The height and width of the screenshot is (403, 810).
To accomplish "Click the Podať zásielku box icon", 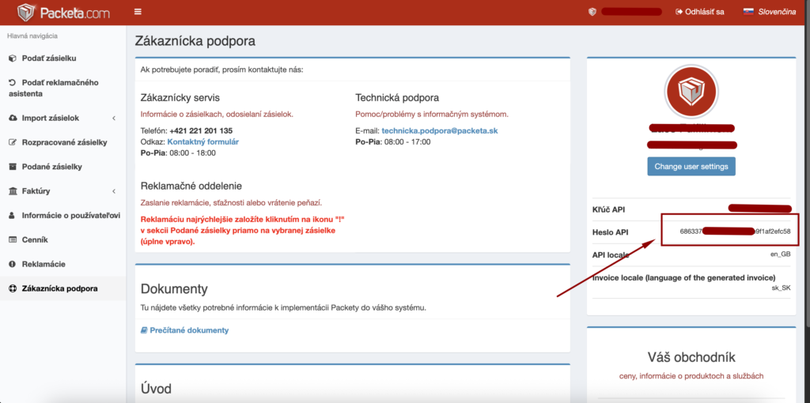I will pos(12,58).
